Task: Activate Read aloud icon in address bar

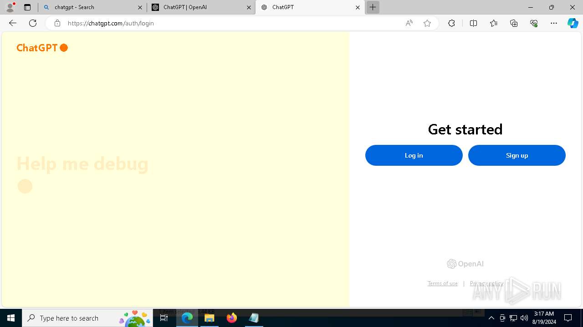Action: (409, 23)
